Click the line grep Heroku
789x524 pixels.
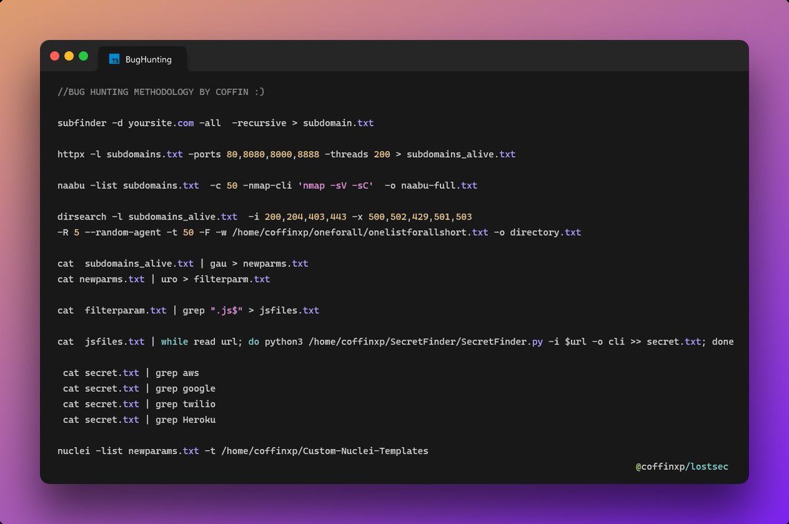pyautogui.click(x=139, y=420)
